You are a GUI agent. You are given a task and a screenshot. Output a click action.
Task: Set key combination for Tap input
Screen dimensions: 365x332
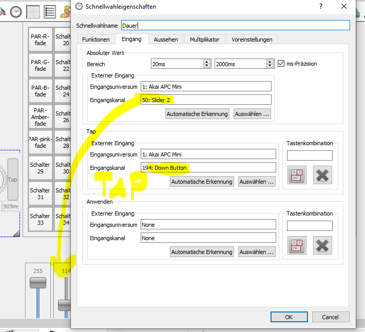point(297,175)
